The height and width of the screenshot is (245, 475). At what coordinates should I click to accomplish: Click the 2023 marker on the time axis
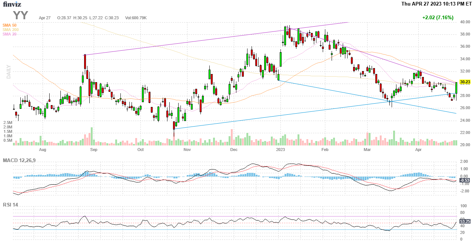coord(281,150)
